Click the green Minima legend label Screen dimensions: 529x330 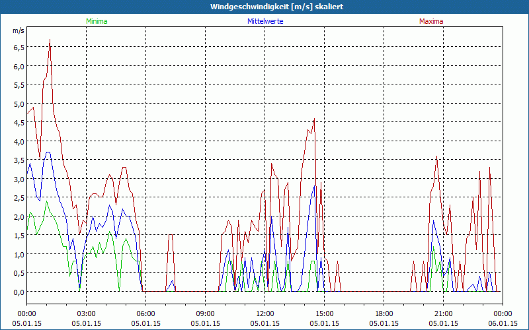pyautogui.click(x=97, y=21)
